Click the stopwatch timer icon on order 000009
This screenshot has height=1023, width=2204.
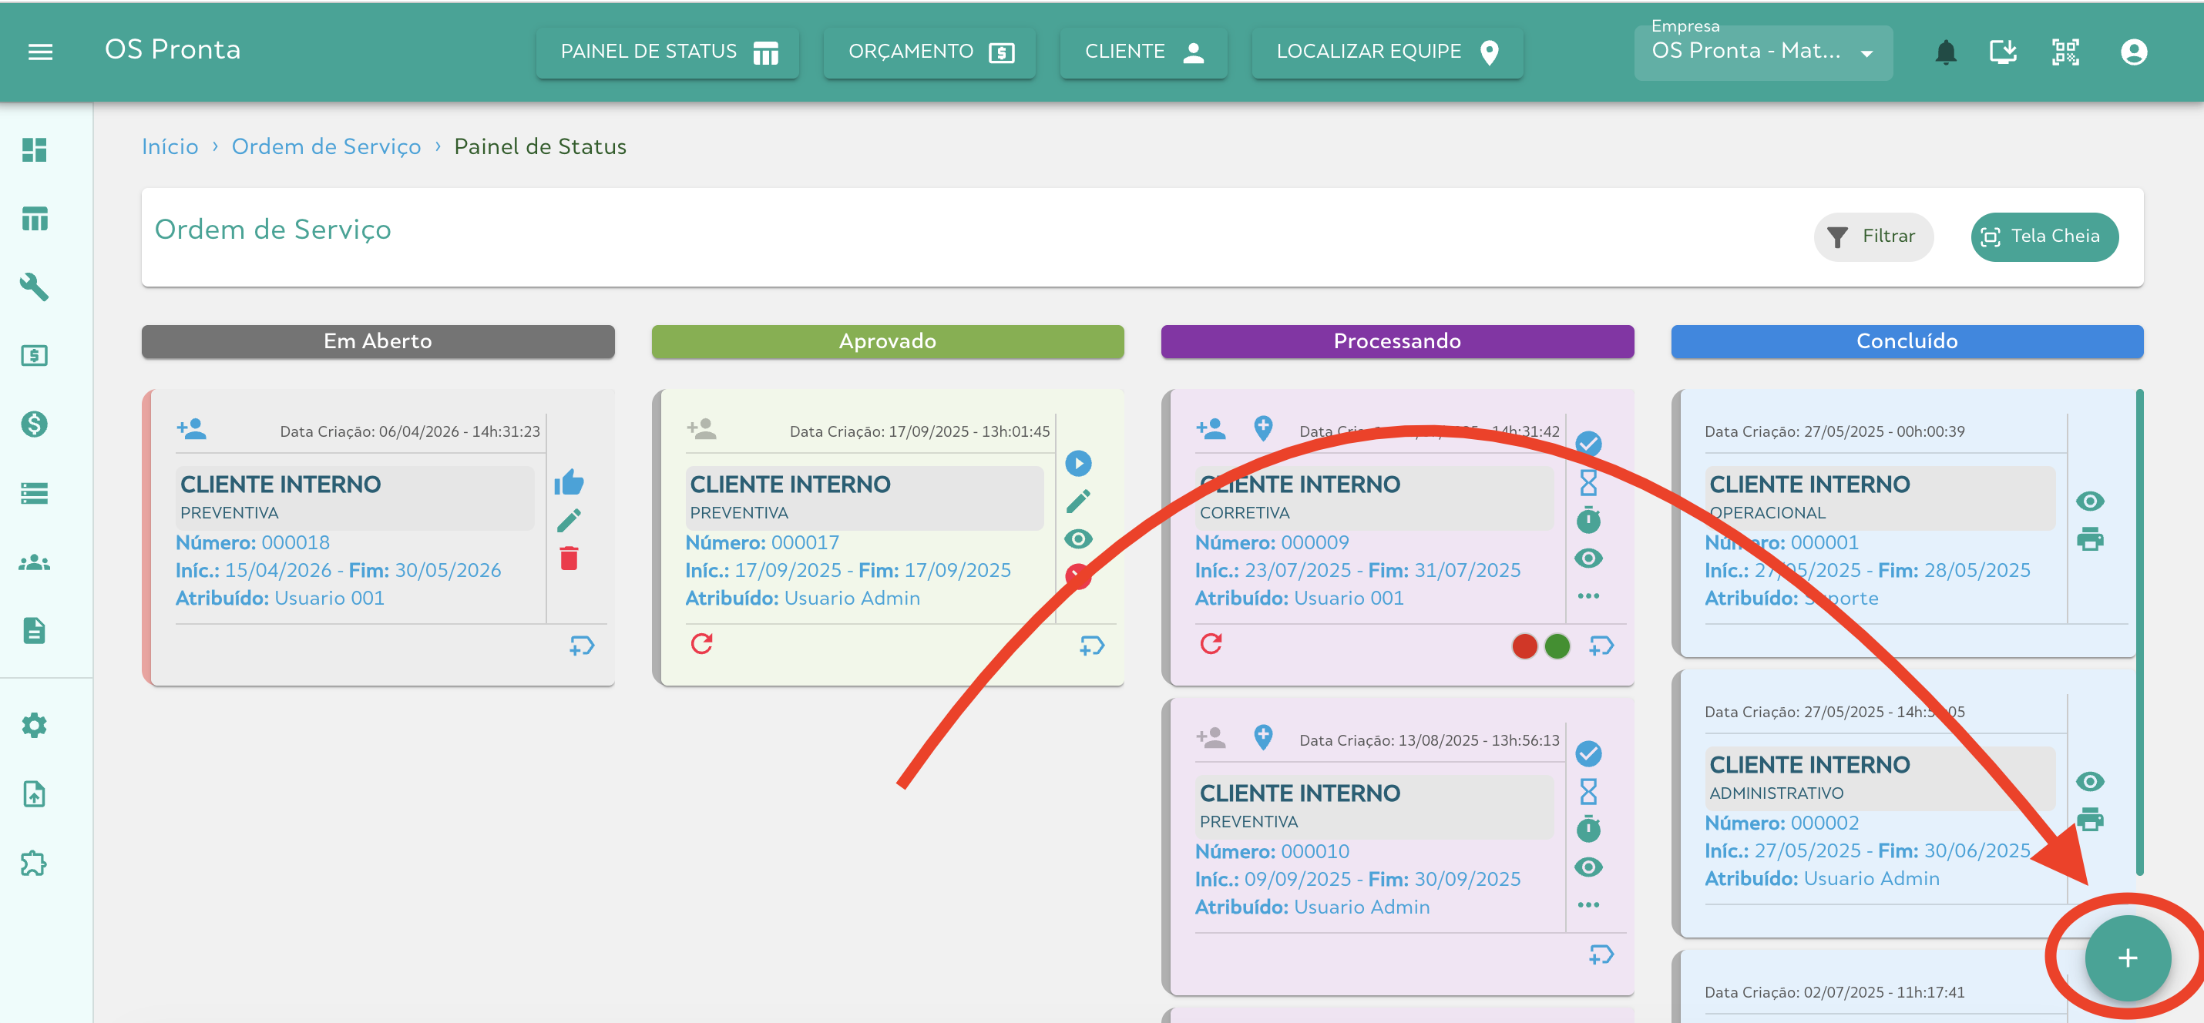(x=1588, y=520)
